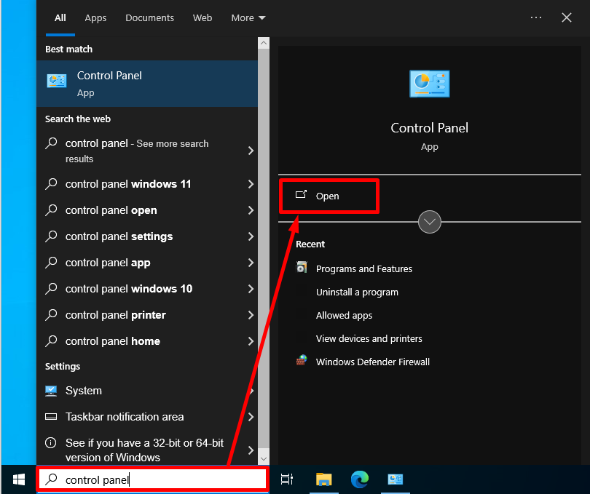This screenshot has height=494, width=590.
Task: Expand arrow for control panel windows 10
Action: [251, 289]
